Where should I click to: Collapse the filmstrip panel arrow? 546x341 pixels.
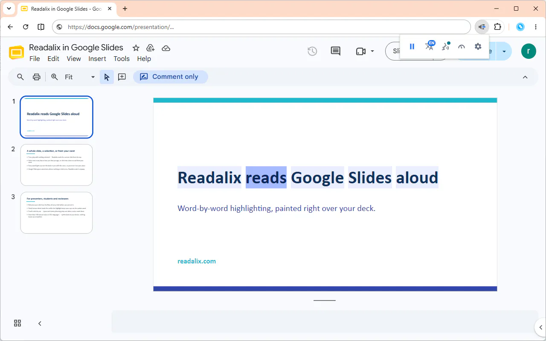[40, 324]
